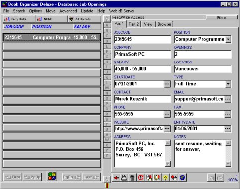This screenshot has height=189, width=240.
Task: Select the Part 1 tab
Action: click(119, 24)
